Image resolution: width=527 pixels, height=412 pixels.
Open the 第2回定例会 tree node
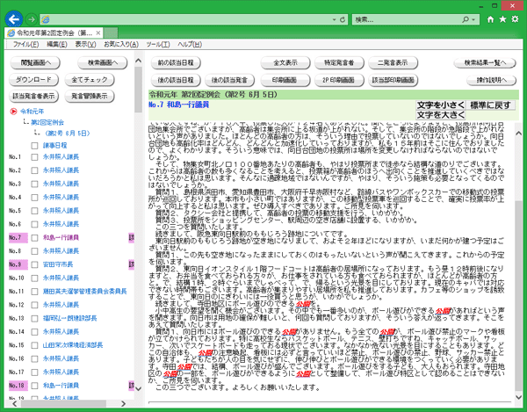(47, 122)
